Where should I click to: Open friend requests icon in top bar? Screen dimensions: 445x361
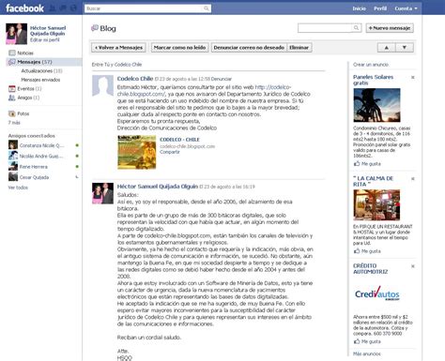[x=53, y=8]
